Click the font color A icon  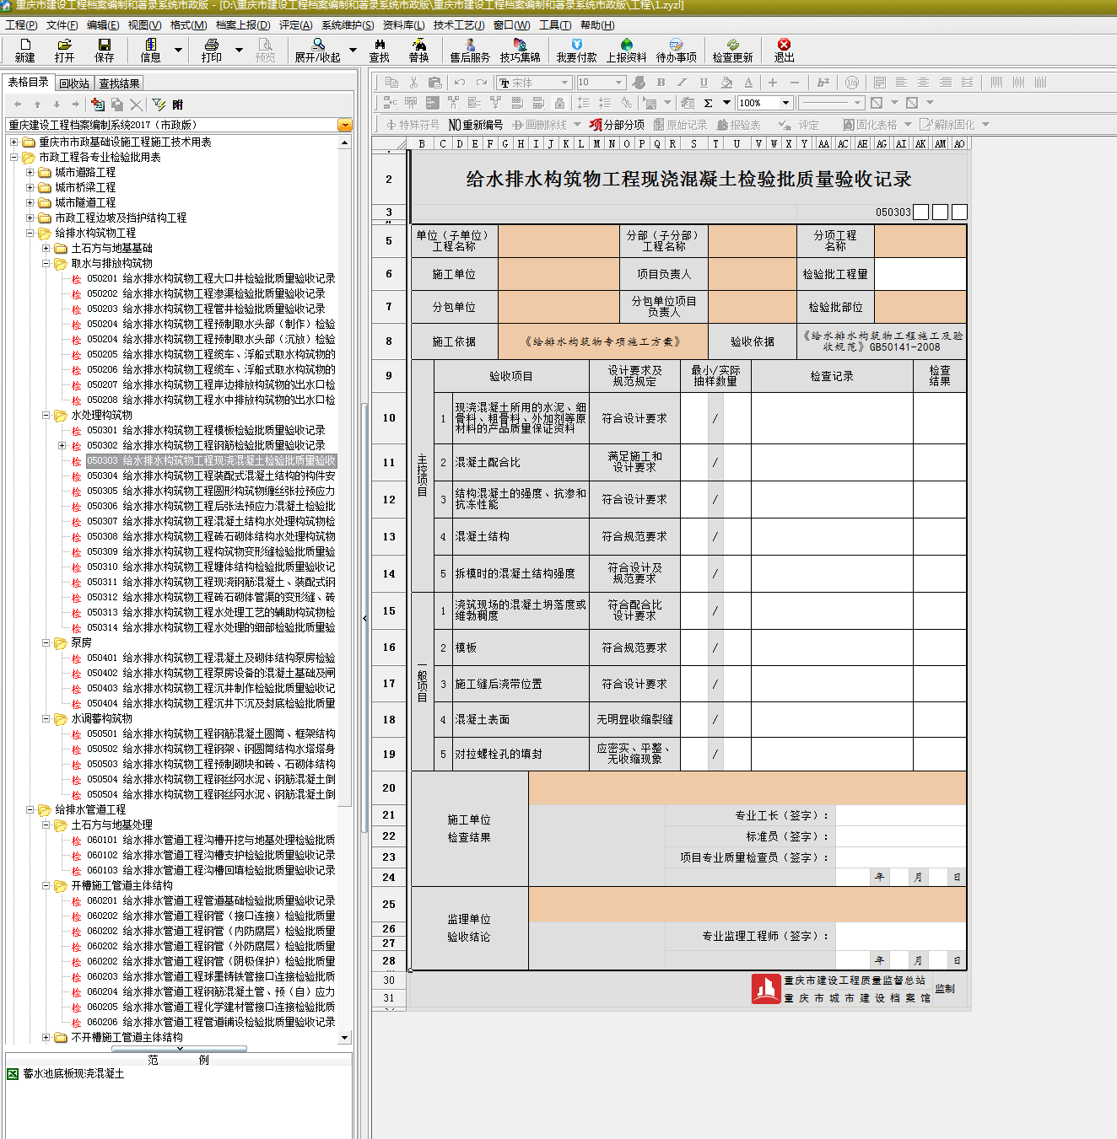click(x=748, y=83)
